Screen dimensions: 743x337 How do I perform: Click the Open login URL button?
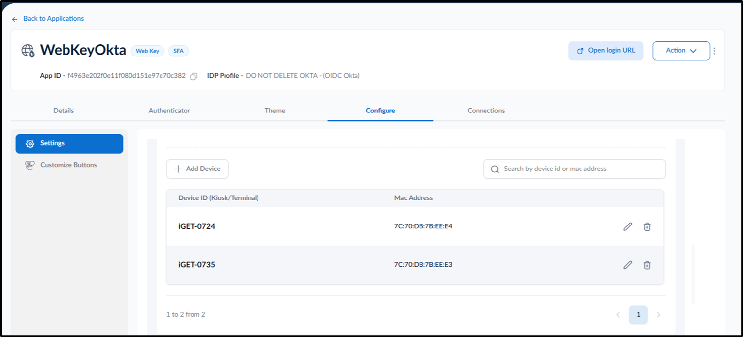tap(606, 51)
